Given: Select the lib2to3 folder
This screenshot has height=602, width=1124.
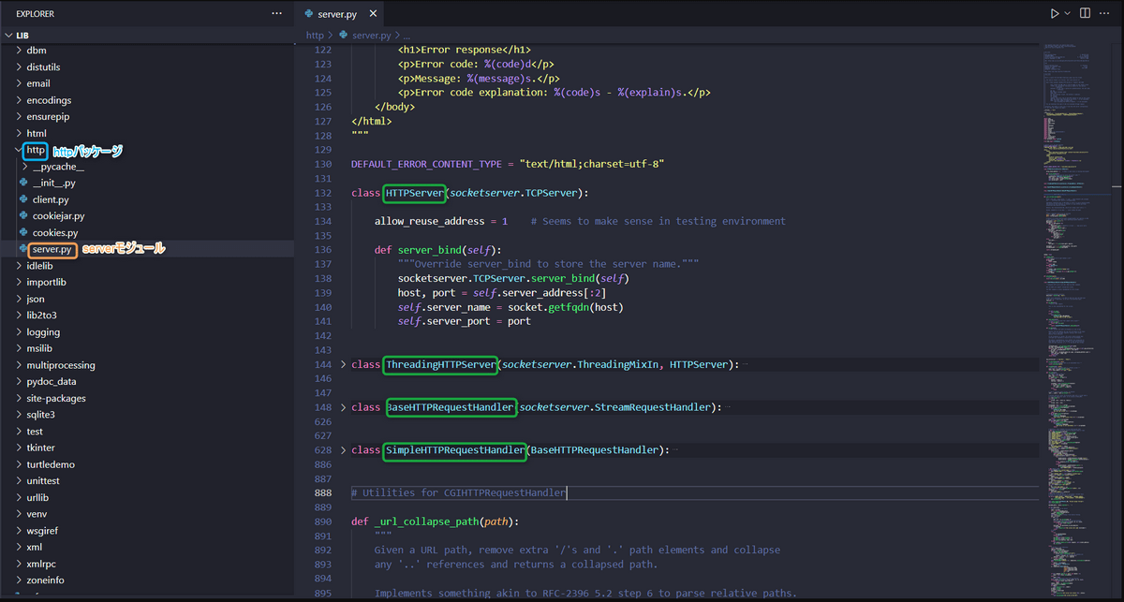Looking at the screenshot, I should click(x=41, y=316).
